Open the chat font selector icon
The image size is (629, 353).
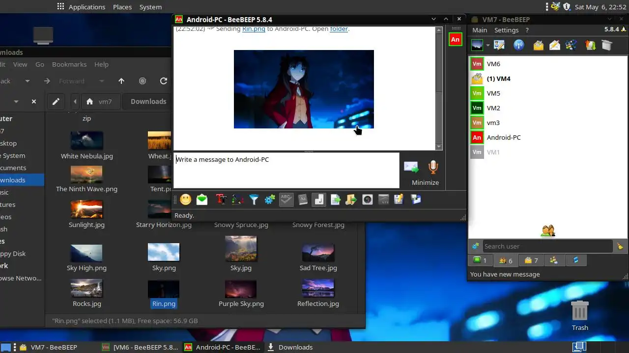point(222,200)
